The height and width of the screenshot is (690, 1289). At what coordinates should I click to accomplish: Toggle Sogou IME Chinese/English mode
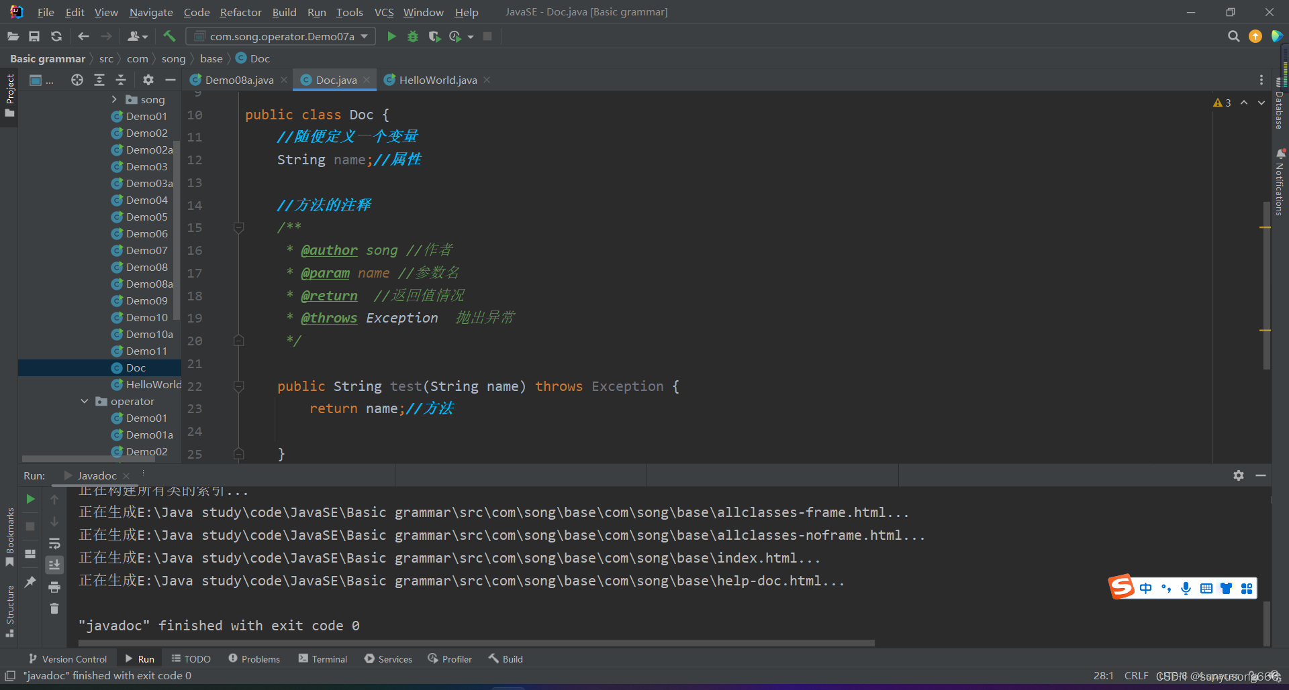(1145, 588)
